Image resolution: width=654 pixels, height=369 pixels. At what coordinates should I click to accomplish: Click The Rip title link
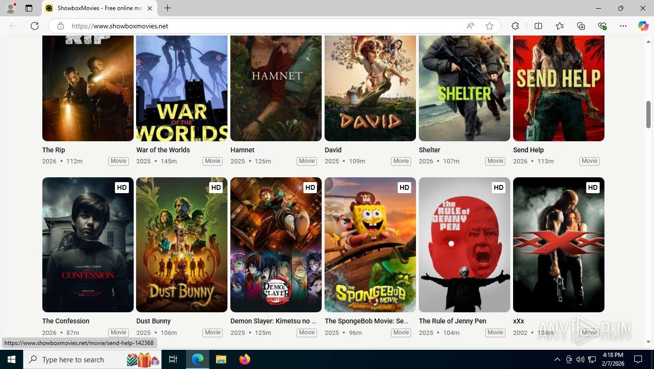(x=53, y=150)
